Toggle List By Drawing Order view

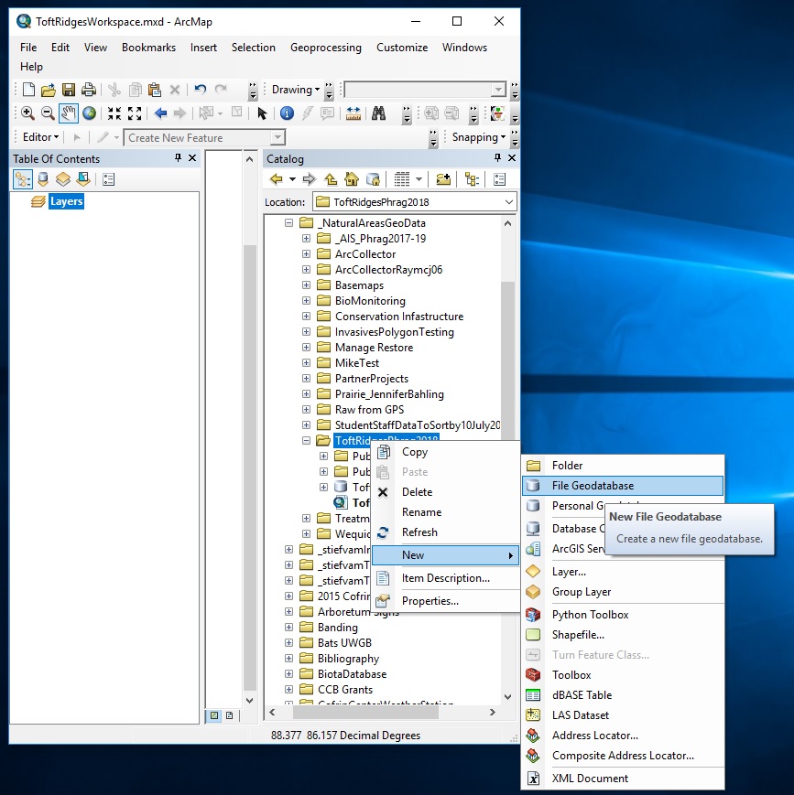[23, 180]
